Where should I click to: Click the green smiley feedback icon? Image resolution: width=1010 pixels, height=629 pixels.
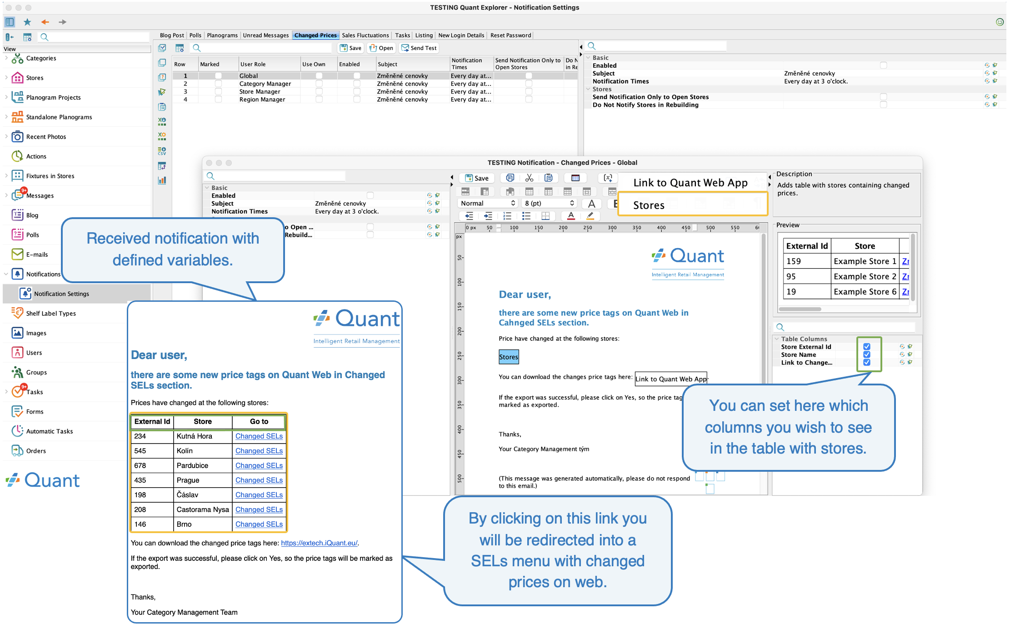pyautogui.click(x=1000, y=22)
